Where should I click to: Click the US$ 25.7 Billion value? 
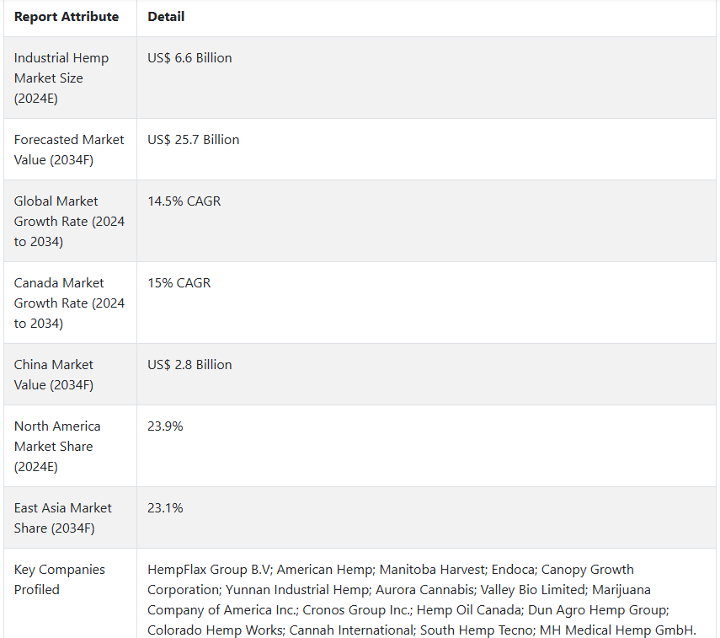pos(193,140)
